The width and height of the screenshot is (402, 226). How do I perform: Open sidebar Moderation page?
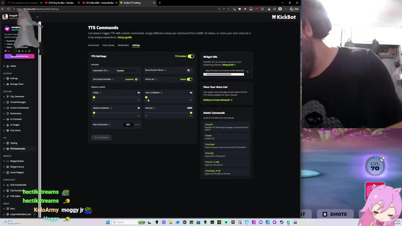coord(15,113)
